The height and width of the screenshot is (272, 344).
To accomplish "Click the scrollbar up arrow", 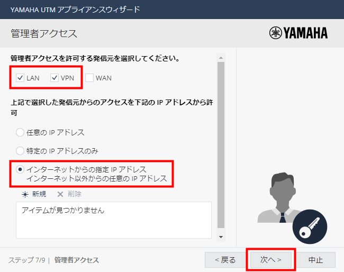I will [x=221, y=57].
